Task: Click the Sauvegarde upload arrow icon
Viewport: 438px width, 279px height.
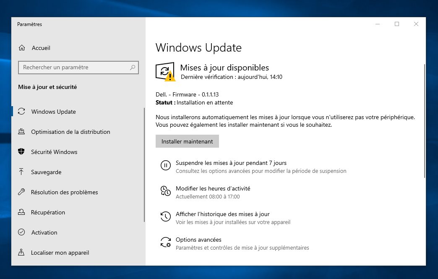Action: pos(21,172)
